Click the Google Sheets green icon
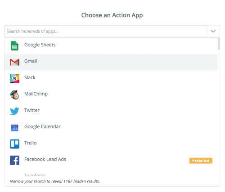The width and height of the screenshot is (225, 192). pyautogui.click(x=14, y=46)
